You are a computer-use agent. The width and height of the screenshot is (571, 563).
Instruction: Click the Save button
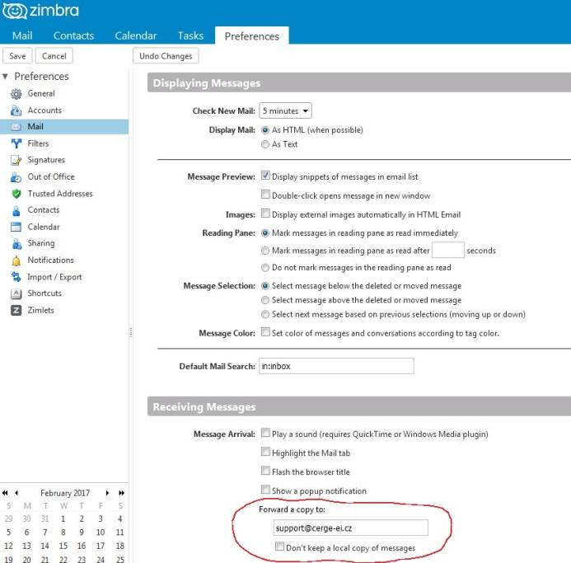pyautogui.click(x=17, y=56)
